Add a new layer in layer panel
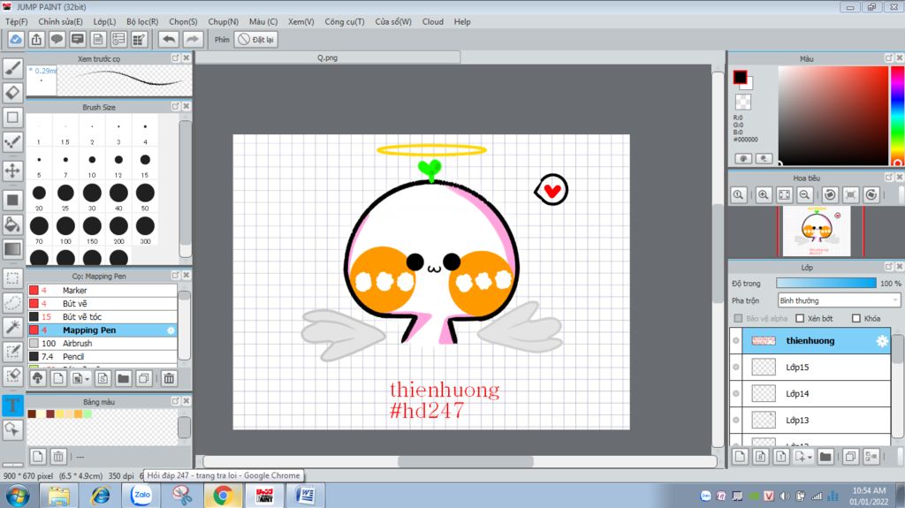Screen dimensions: 905x508 pos(740,457)
